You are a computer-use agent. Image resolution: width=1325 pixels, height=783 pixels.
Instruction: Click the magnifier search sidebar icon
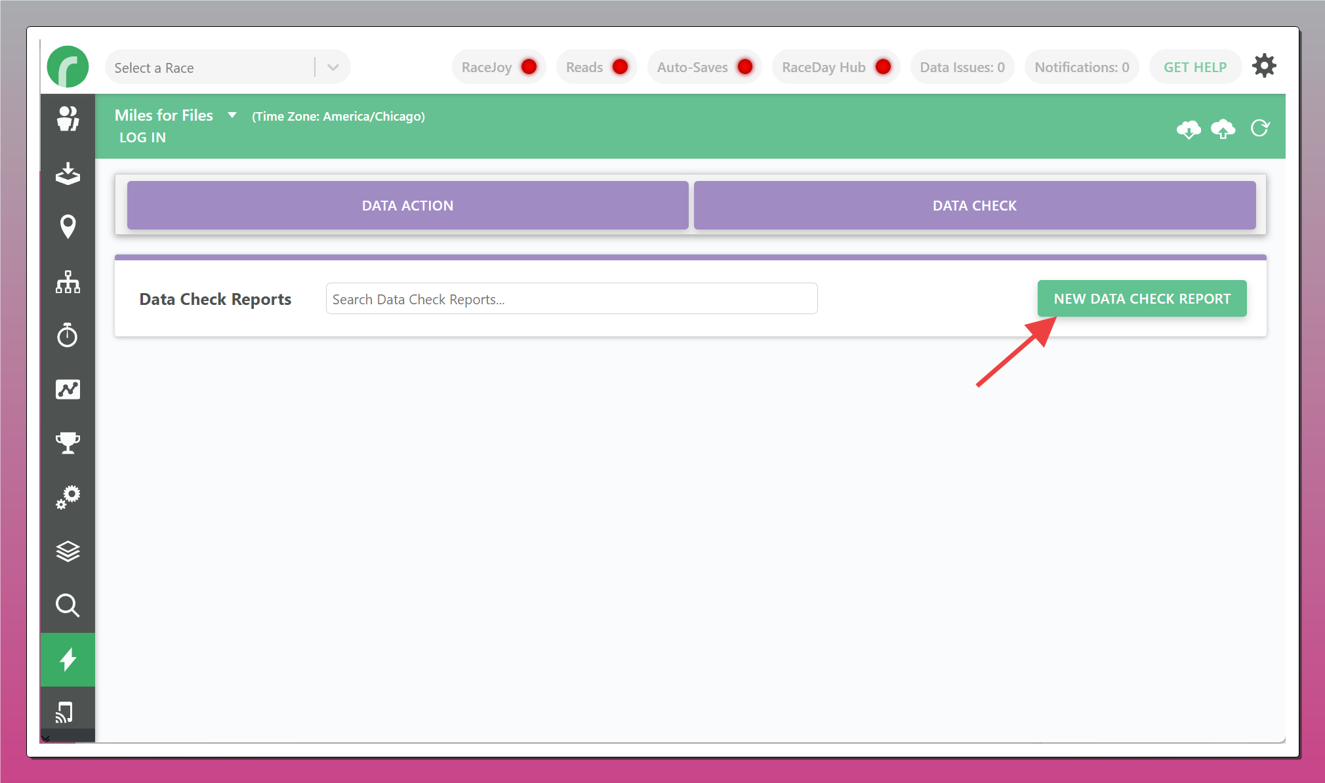click(68, 605)
